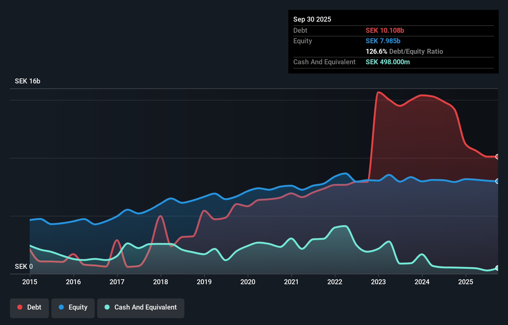Image resolution: width=508 pixels, height=325 pixels.
Task: Click the red Debt legend dot
Action: tap(20, 307)
